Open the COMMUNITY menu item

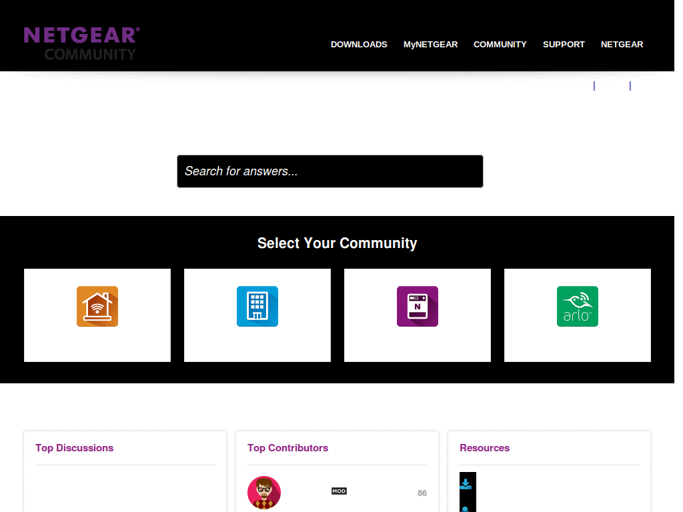point(500,45)
